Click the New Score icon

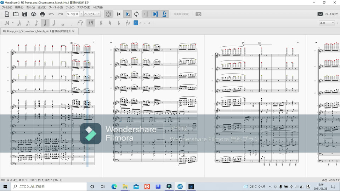click(x=7, y=14)
